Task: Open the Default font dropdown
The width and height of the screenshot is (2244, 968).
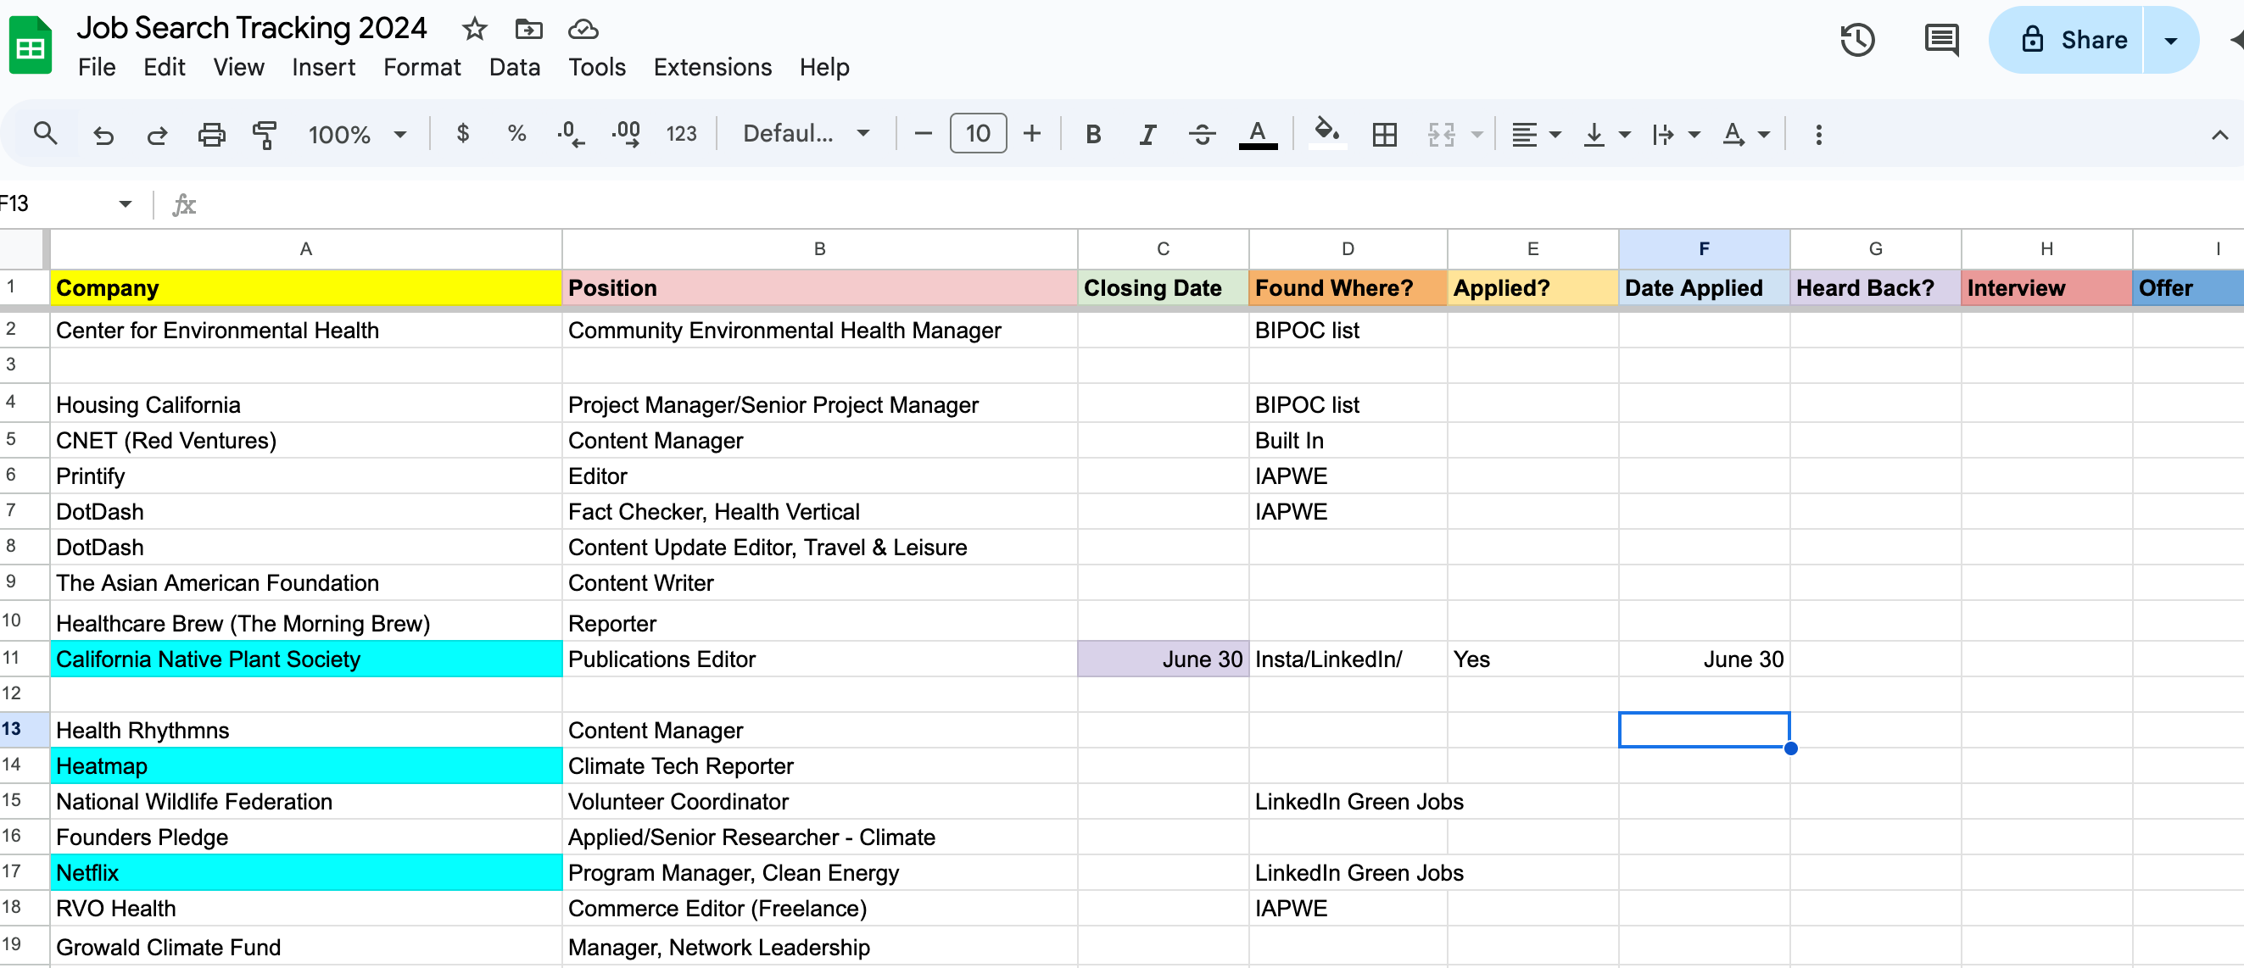Action: [x=805, y=134]
